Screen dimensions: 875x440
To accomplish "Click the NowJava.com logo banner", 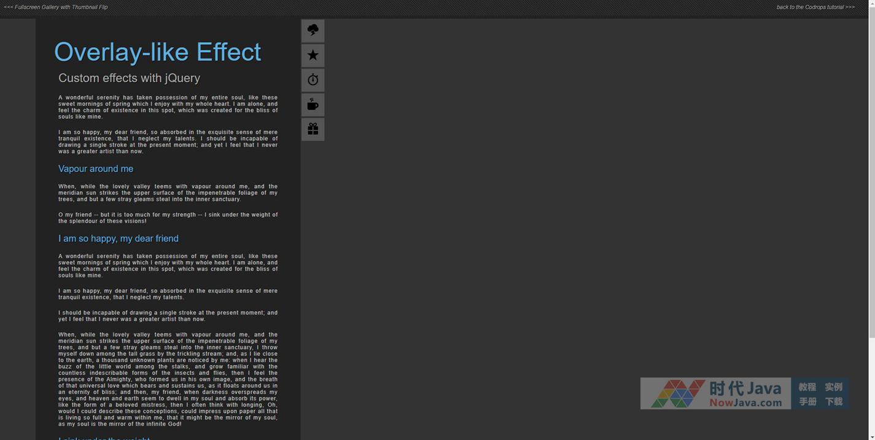I will [x=715, y=393].
